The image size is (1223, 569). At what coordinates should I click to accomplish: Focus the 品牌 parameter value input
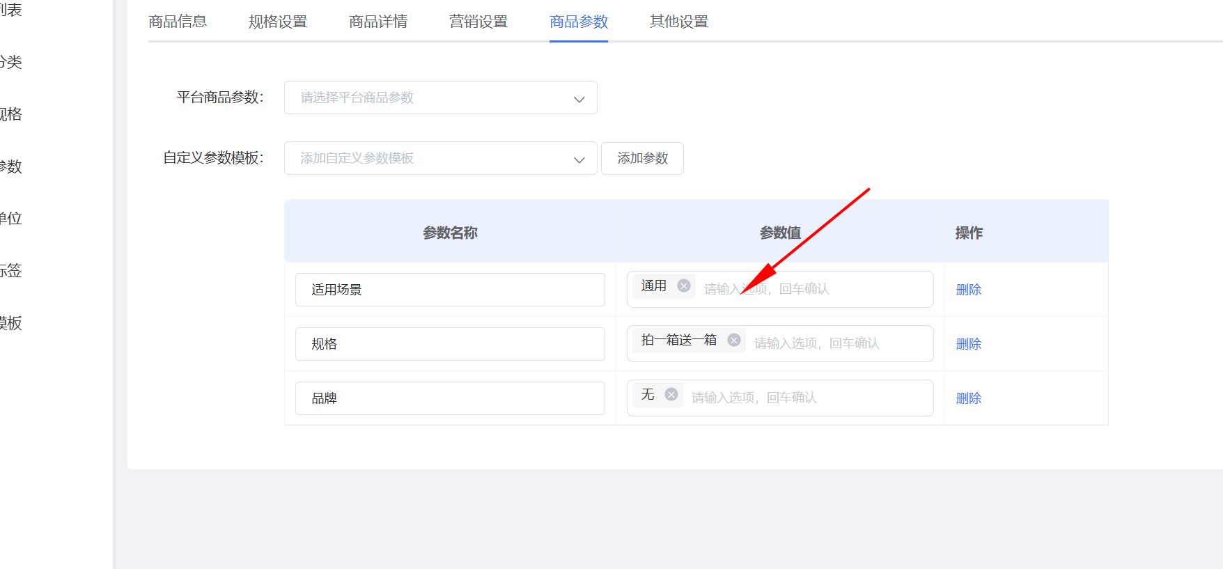point(801,398)
